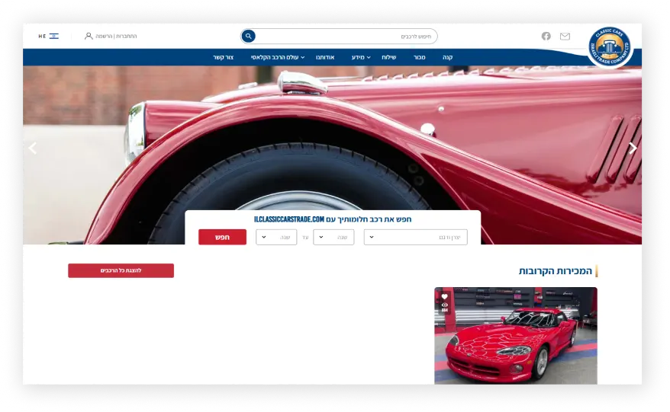
Task: Open the אודותנו menu item
Action: [x=325, y=57]
